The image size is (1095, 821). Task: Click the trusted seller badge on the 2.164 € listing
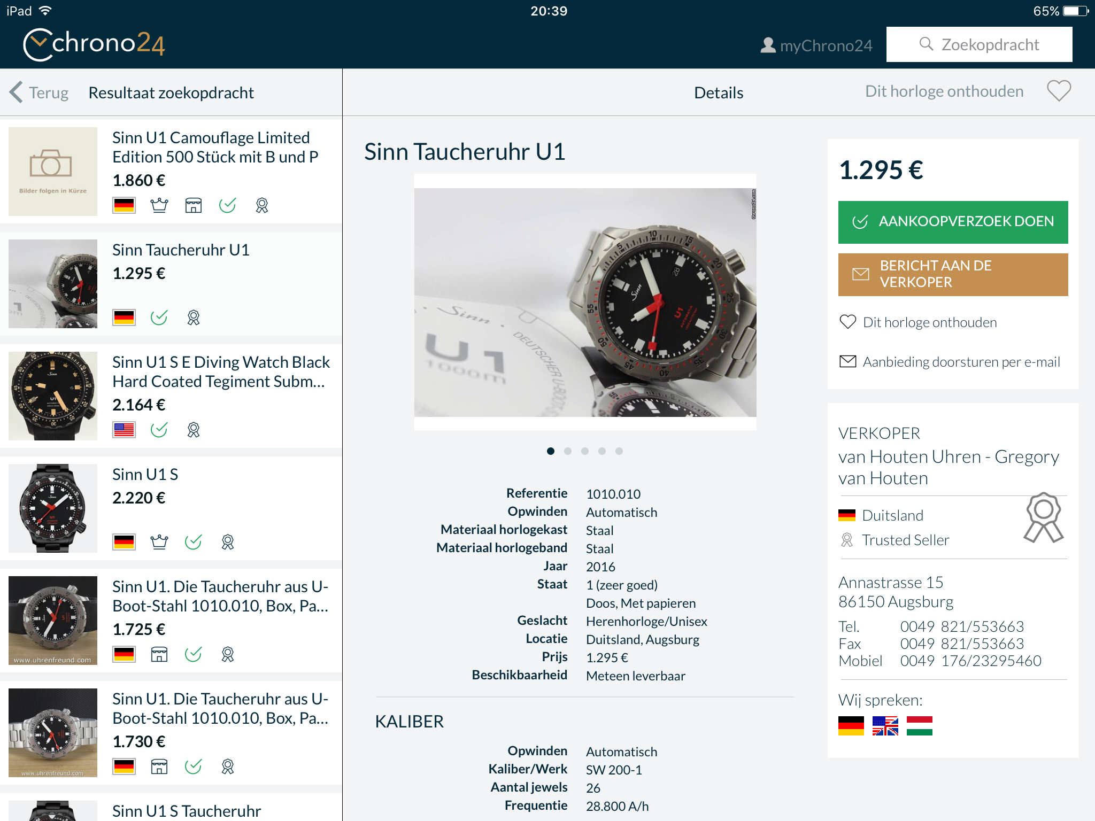(193, 430)
